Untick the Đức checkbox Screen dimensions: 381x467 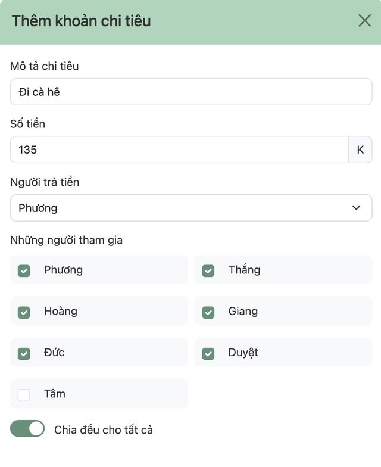click(24, 353)
